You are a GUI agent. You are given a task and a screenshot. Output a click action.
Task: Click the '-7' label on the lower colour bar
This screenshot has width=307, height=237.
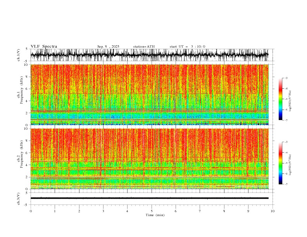tap(286, 184)
